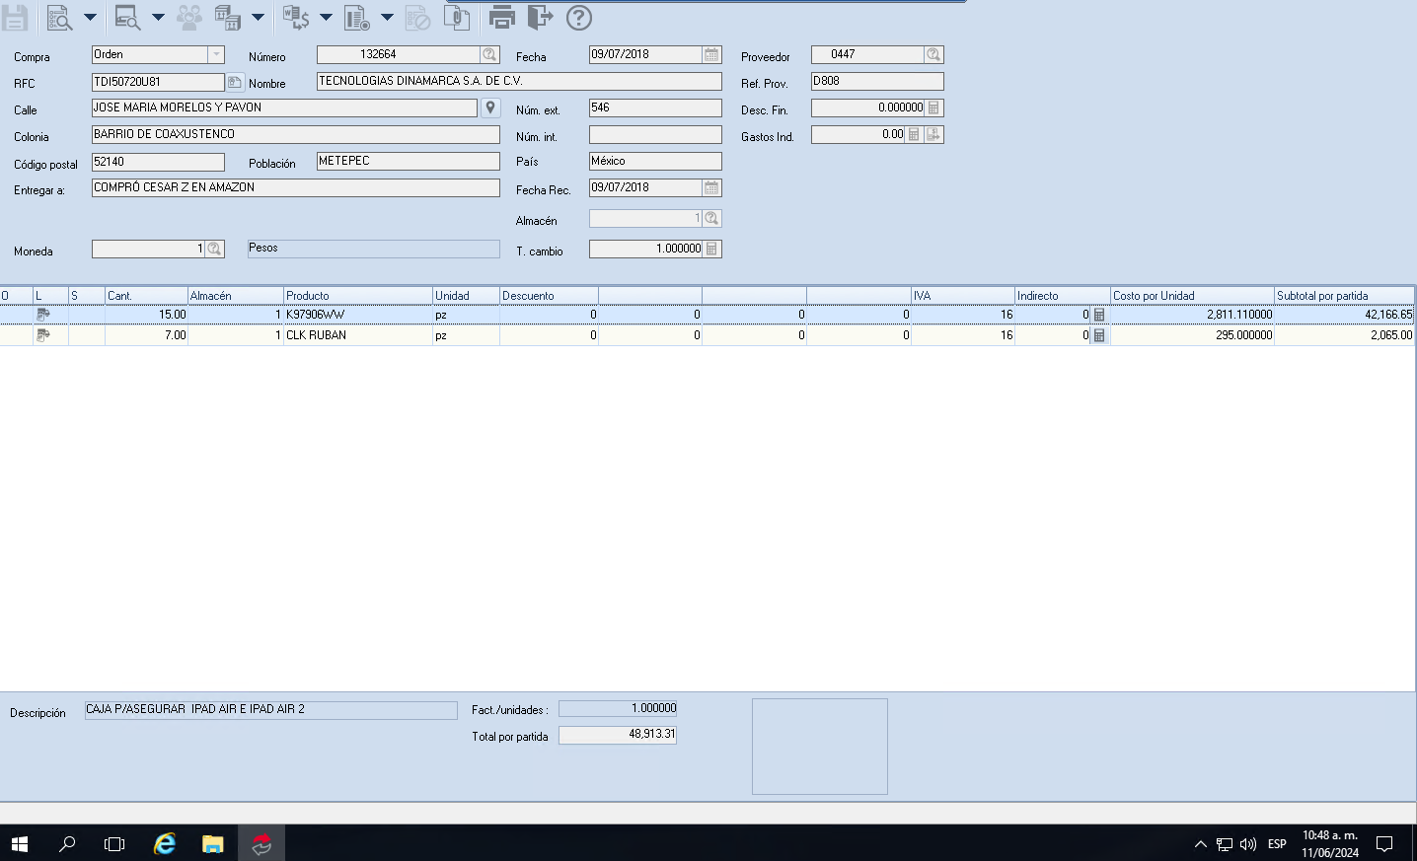Click the Nombre field TECNOLOGIAS DINAMARCA
1417x861 pixels.
519,81
